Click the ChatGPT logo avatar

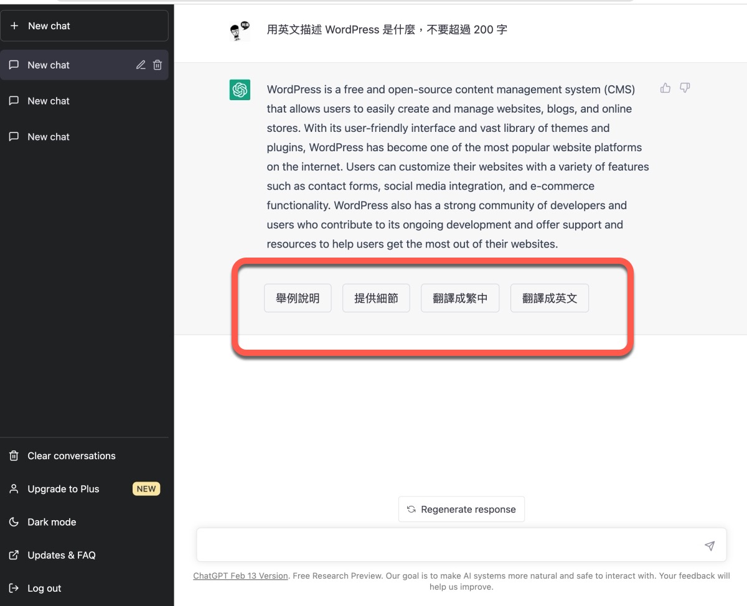tap(240, 90)
